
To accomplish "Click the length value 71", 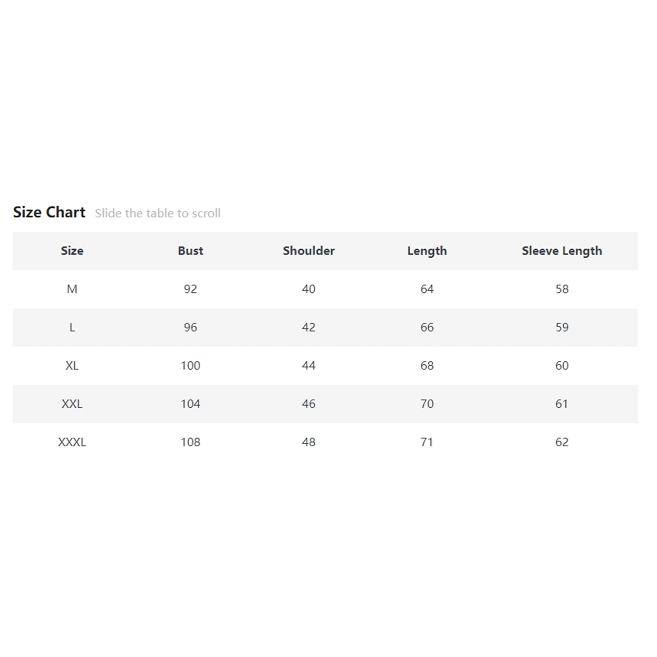I will pos(427,442).
